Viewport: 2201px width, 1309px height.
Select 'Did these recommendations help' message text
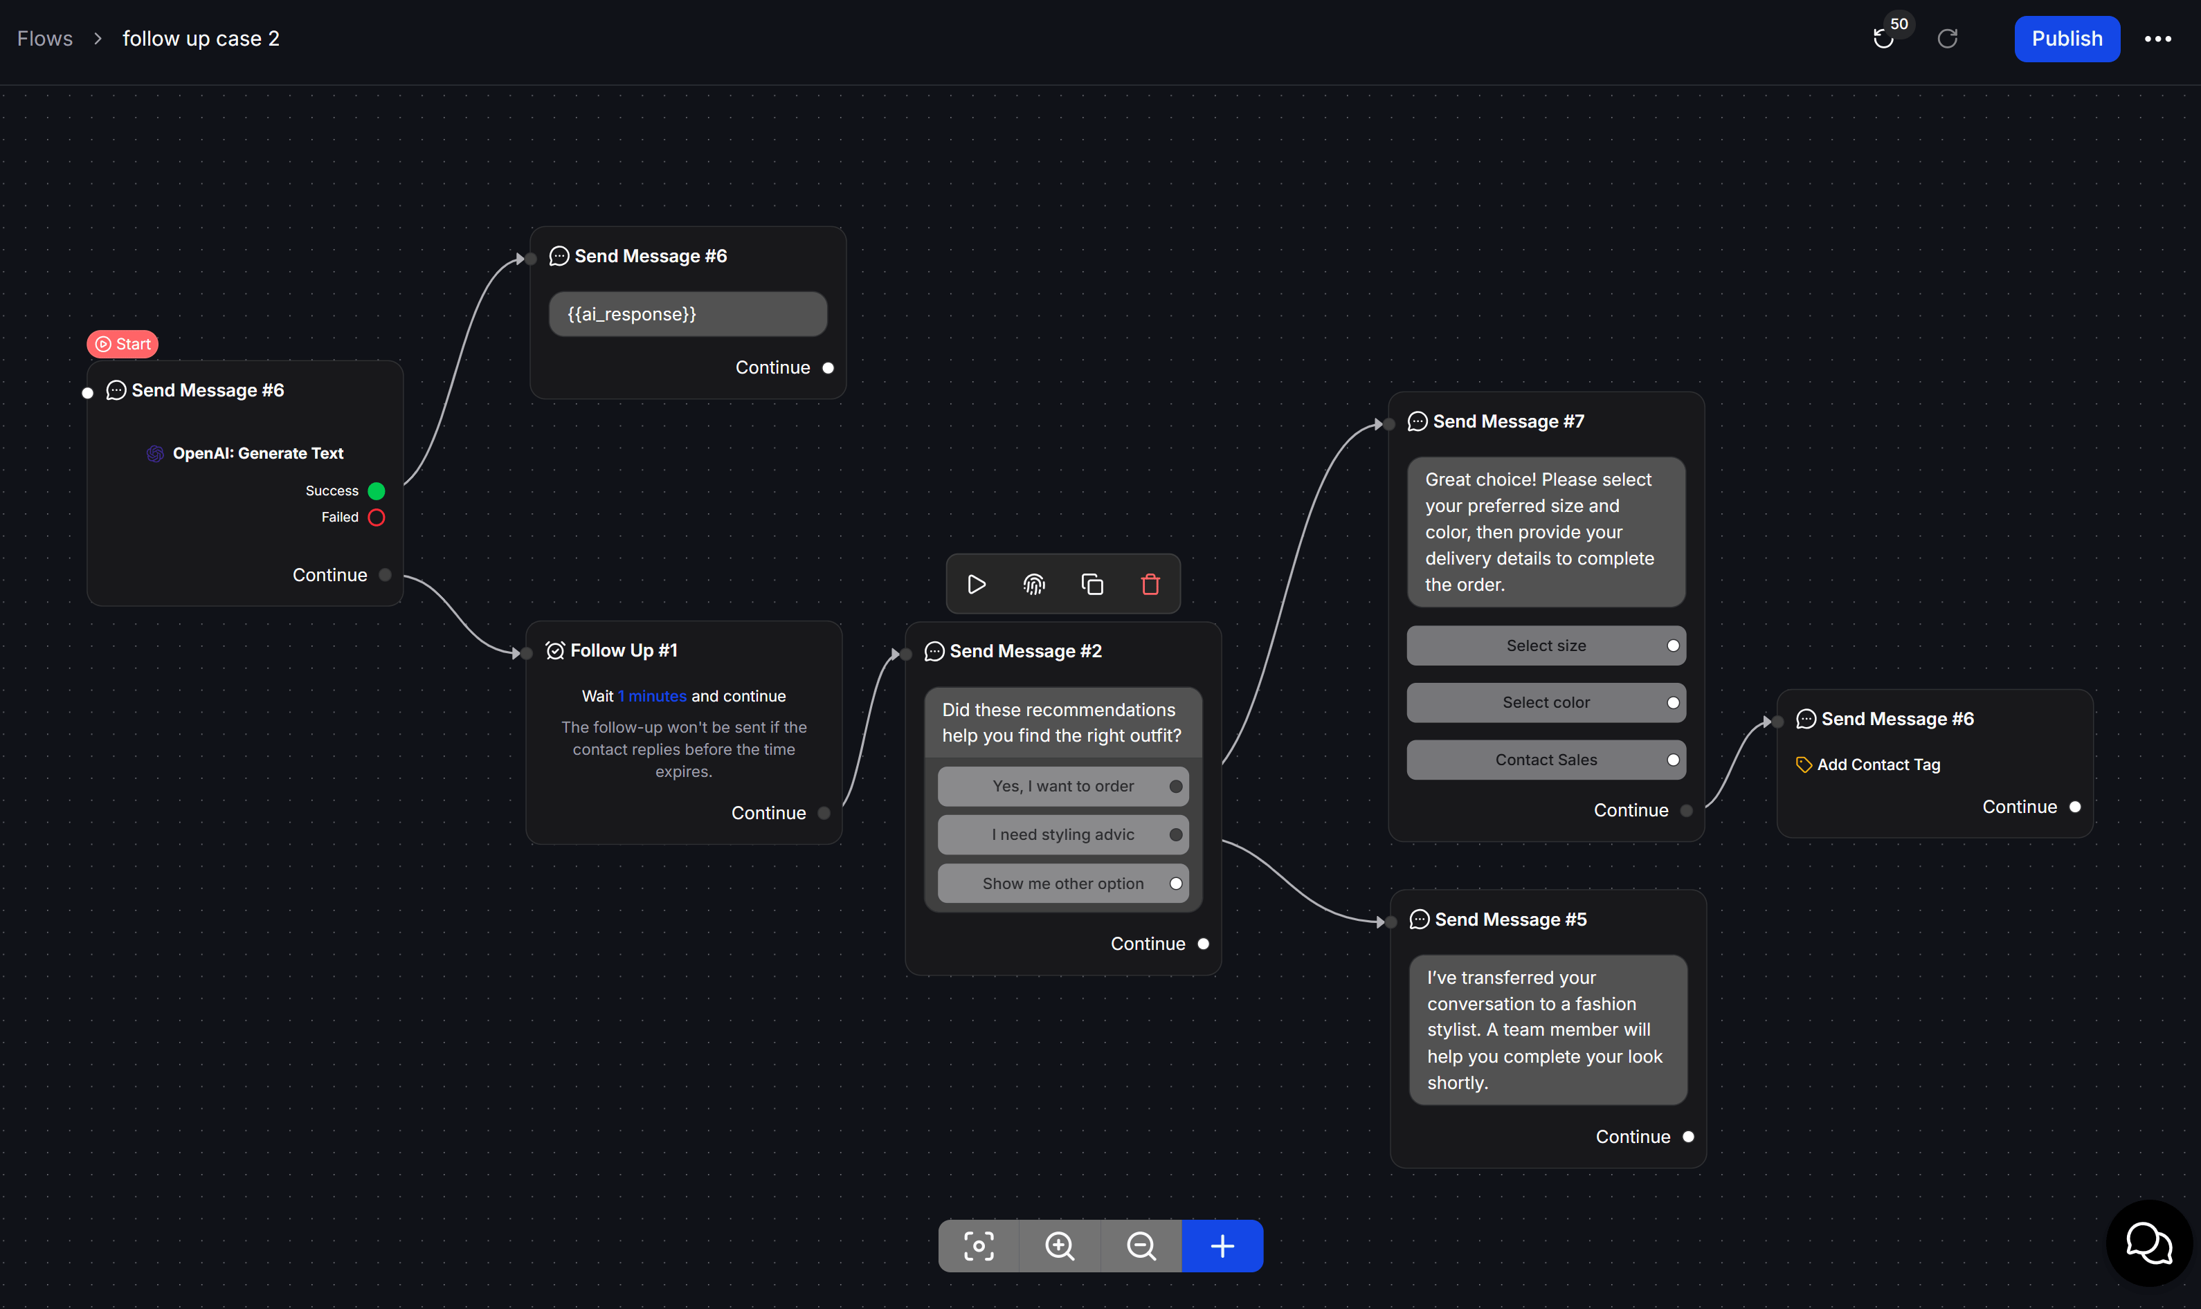click(x=1062, y=722)
